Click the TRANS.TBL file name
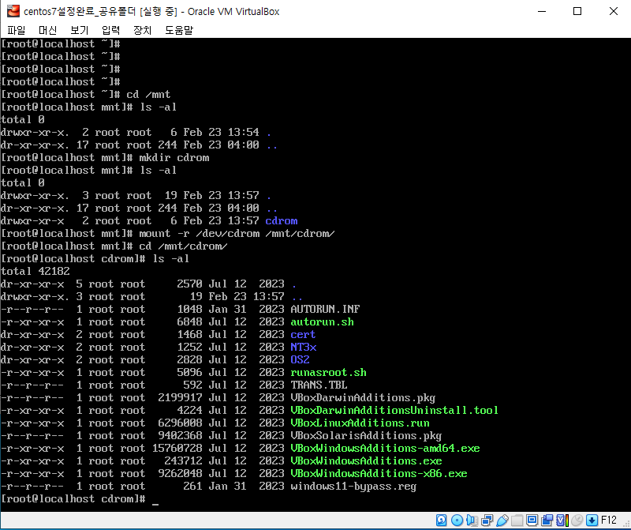 click(319, 385)
